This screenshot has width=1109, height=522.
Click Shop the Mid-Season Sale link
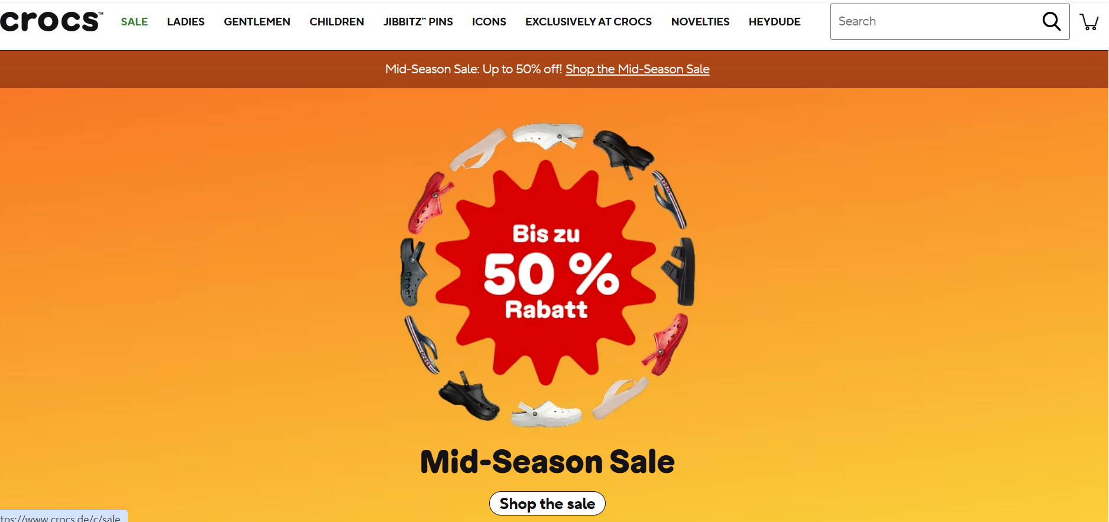pyautogui.click(x=638, y=69)
